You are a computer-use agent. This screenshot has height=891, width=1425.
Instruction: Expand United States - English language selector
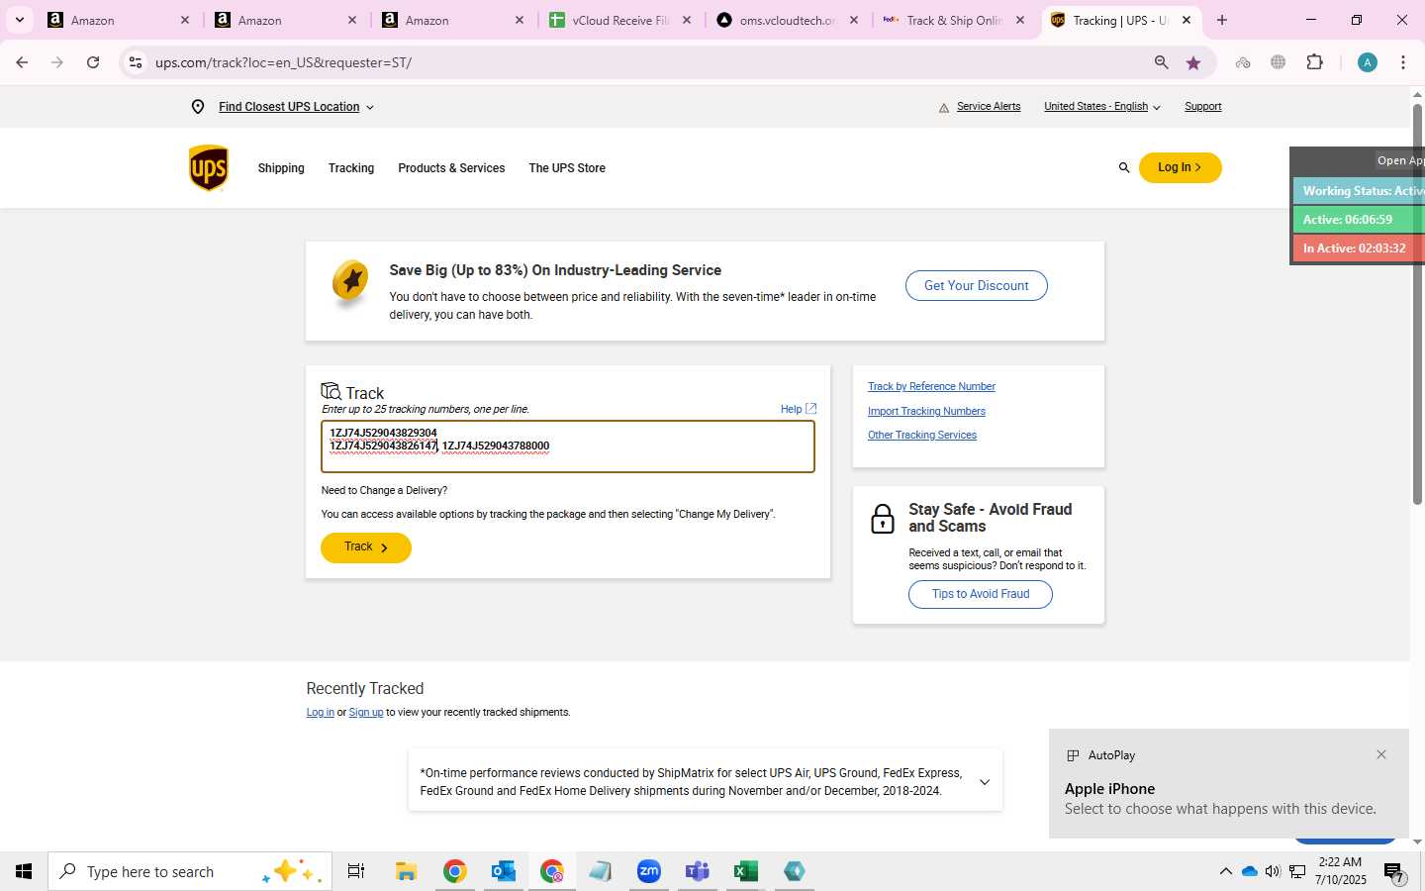pyautogui.click(x=1156, y=107)
